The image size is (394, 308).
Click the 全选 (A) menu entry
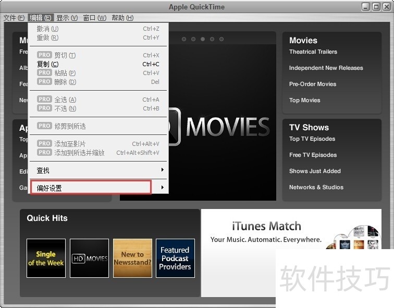pos(98,100)
